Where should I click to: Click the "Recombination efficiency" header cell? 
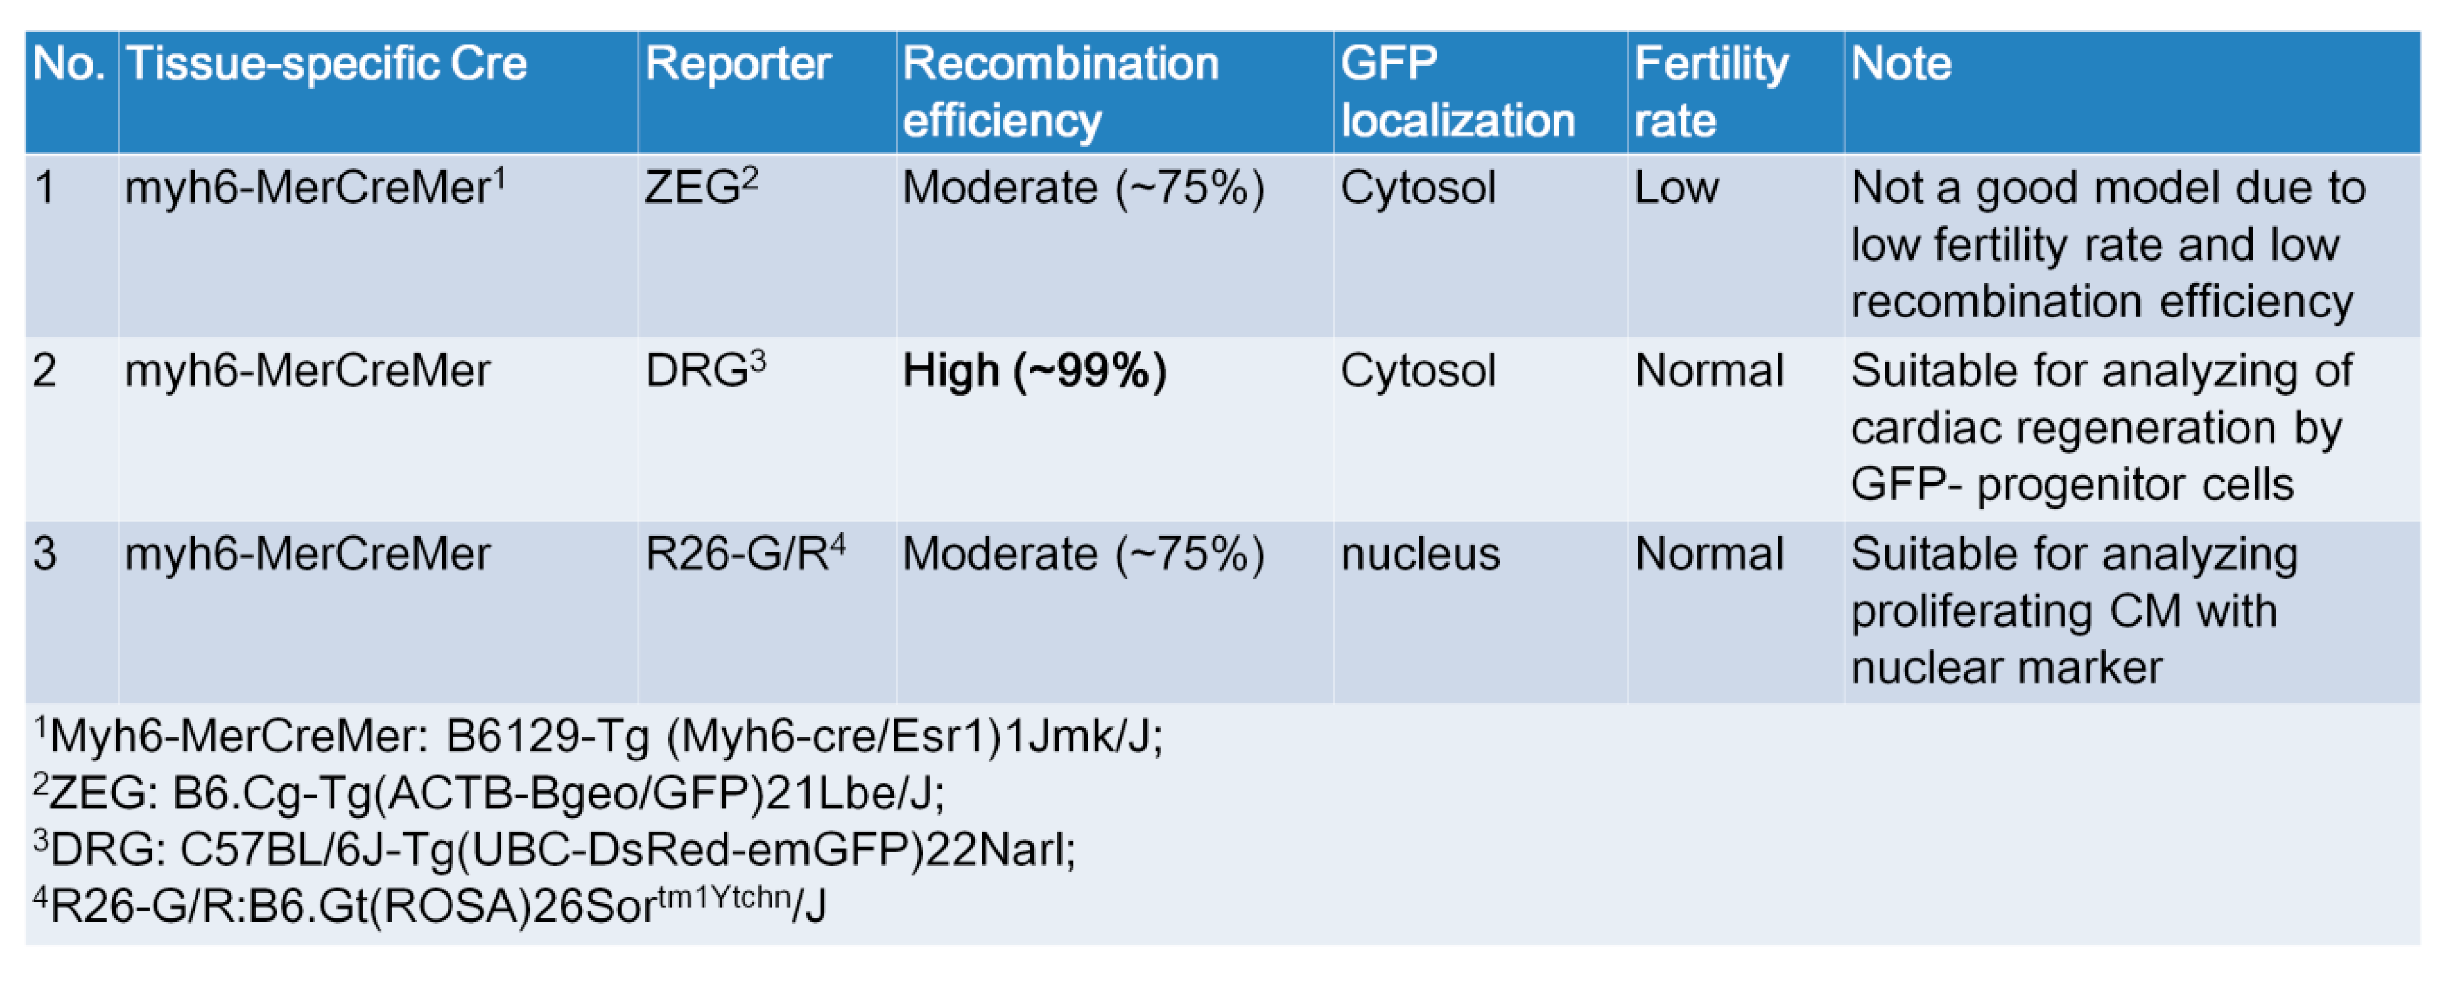click(x=1060, y=92)
